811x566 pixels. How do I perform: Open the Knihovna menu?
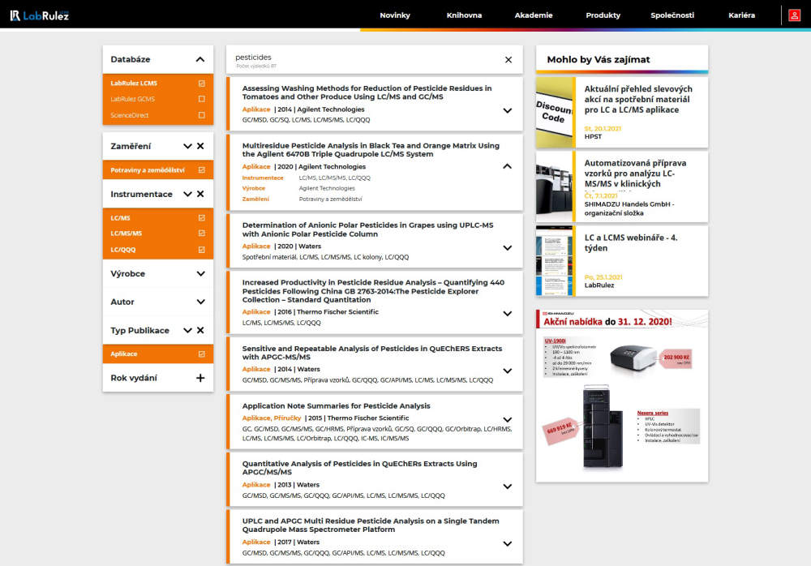pos(464,15)
